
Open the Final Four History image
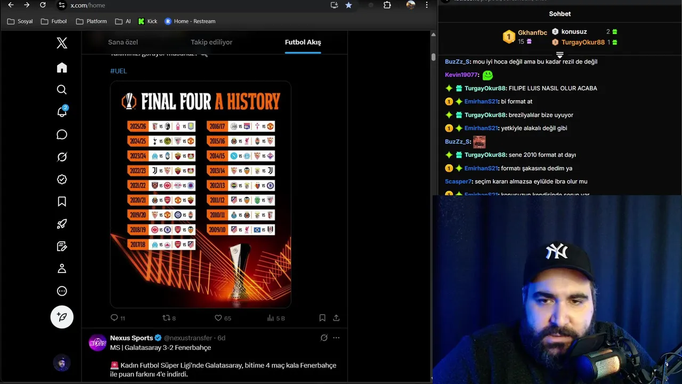click(201, 195)
